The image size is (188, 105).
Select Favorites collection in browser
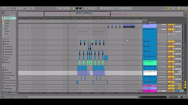pyautogui.click(x=9, y=18)
